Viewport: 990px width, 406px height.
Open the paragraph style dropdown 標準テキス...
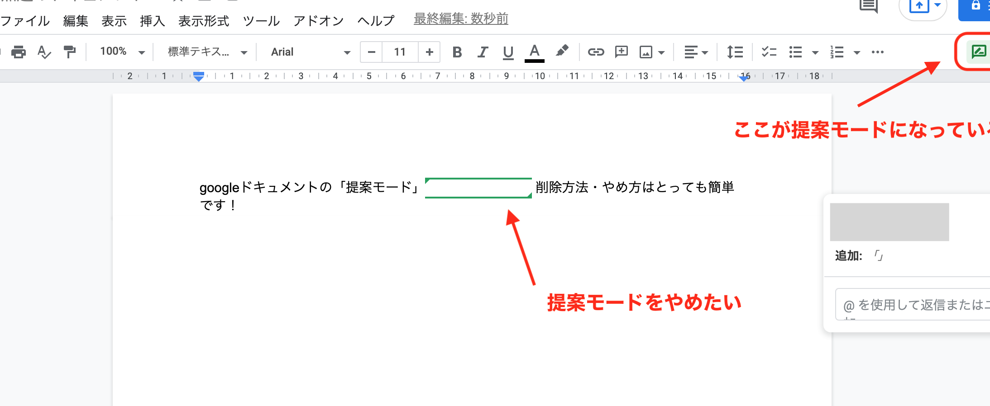tap(207, 52)
